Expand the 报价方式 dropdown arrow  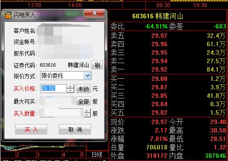87,76
